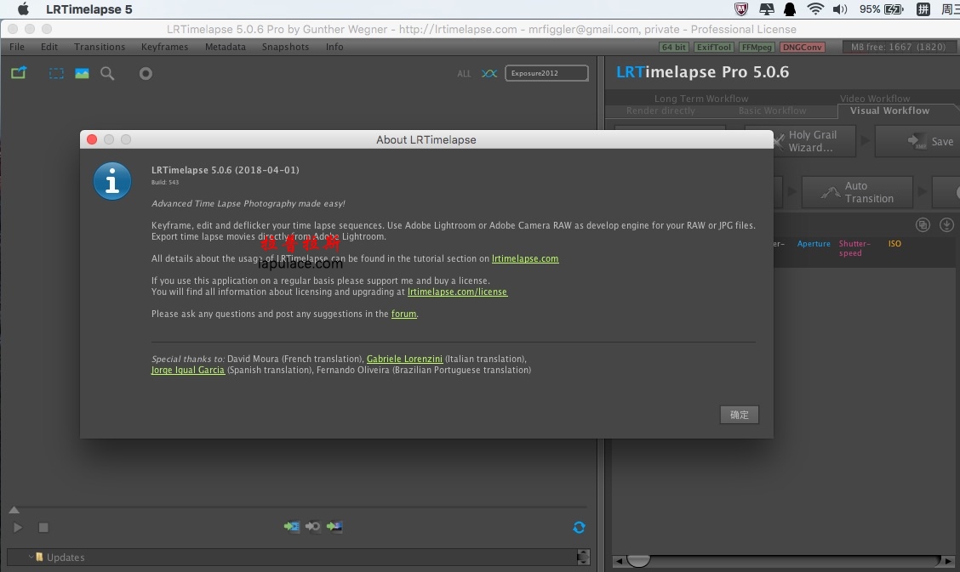Click the ISO column header
This screenshot has width=960, height=572.
pos(894,244)
